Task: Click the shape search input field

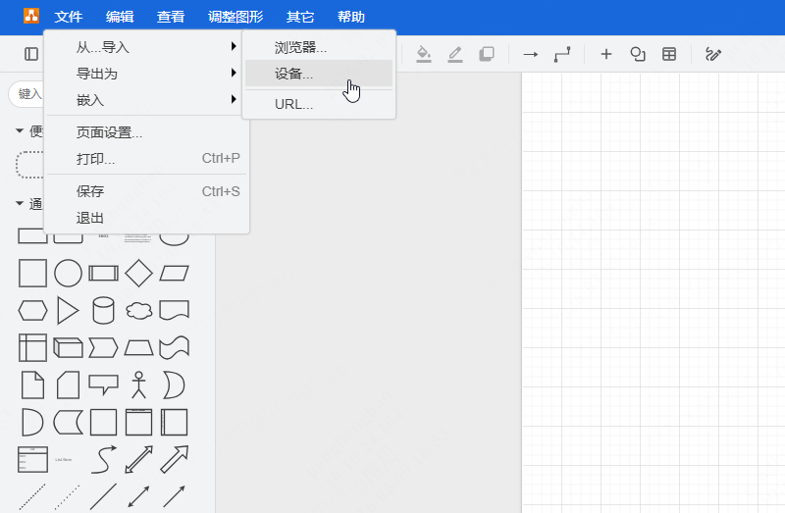Action: click(26, 93)
